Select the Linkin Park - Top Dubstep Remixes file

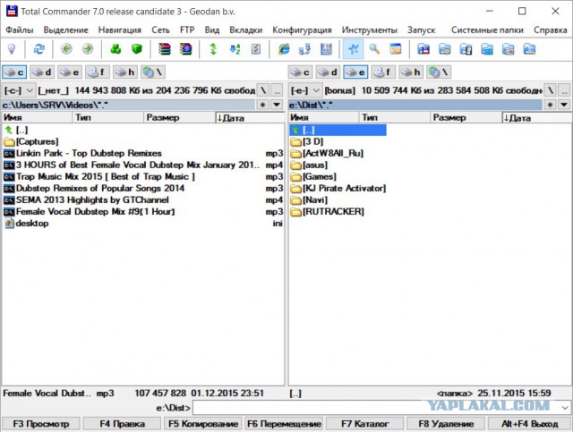[143, 153]
